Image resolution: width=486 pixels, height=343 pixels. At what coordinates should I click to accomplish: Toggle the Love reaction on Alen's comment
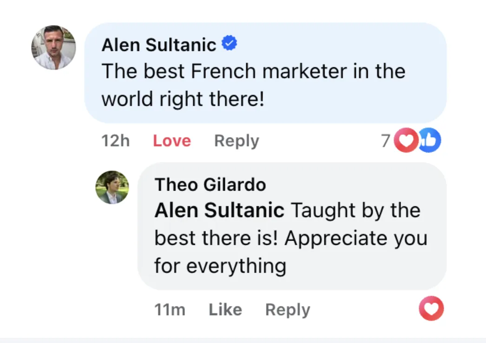(172, 141)
